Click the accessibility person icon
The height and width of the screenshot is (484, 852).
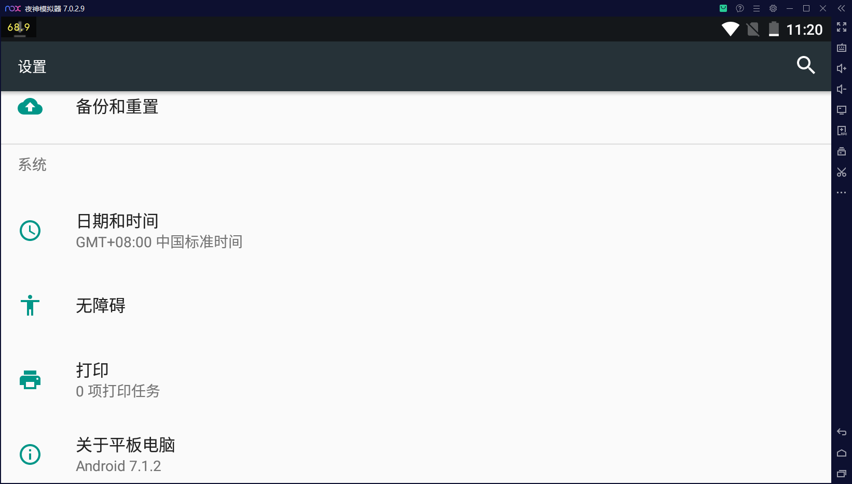(x=30, y=305)
